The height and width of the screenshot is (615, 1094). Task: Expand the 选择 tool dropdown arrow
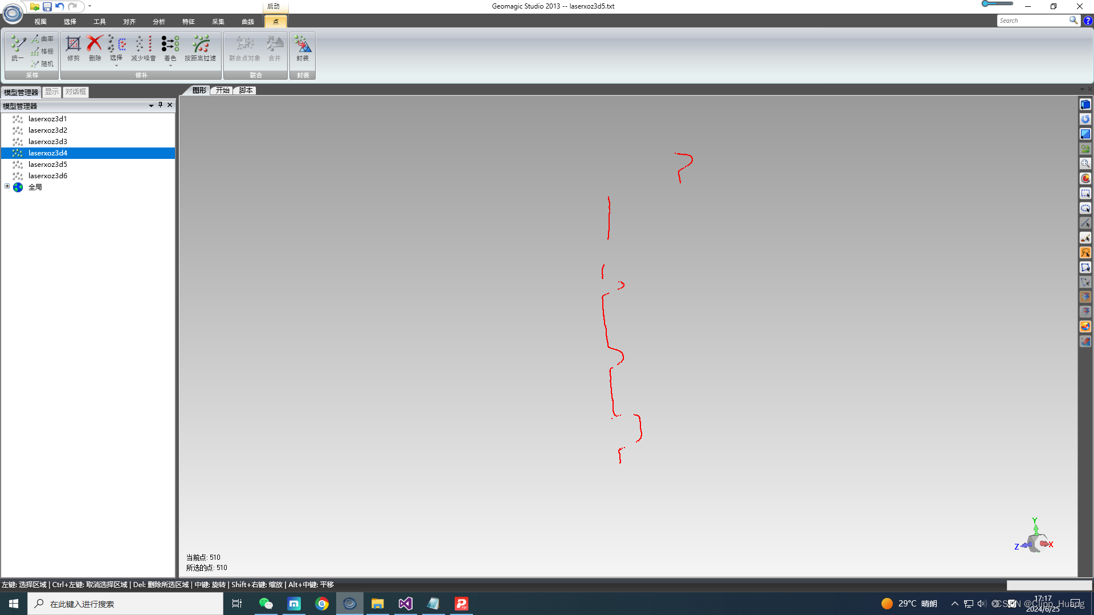[116, 65]
